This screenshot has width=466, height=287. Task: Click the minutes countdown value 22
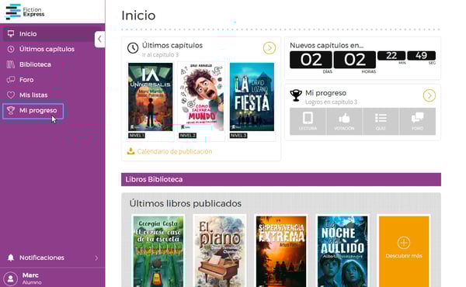[391, 56]
